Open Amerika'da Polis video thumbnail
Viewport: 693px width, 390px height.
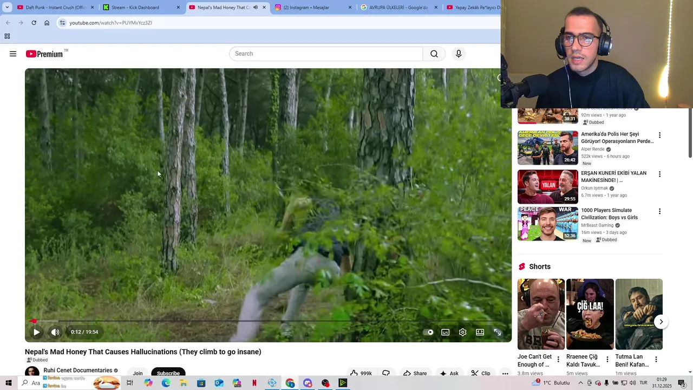(548, 148)
